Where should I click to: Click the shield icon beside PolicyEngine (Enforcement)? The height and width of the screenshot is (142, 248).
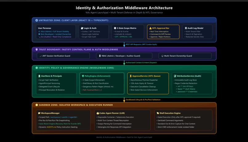pyautogui.click(x=83, y=76)
